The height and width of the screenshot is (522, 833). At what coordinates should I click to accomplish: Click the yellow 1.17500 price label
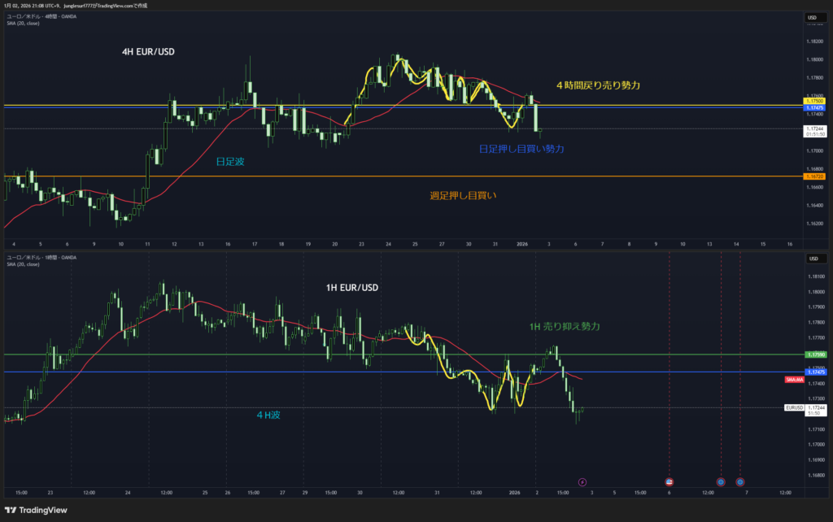[814, 101]
